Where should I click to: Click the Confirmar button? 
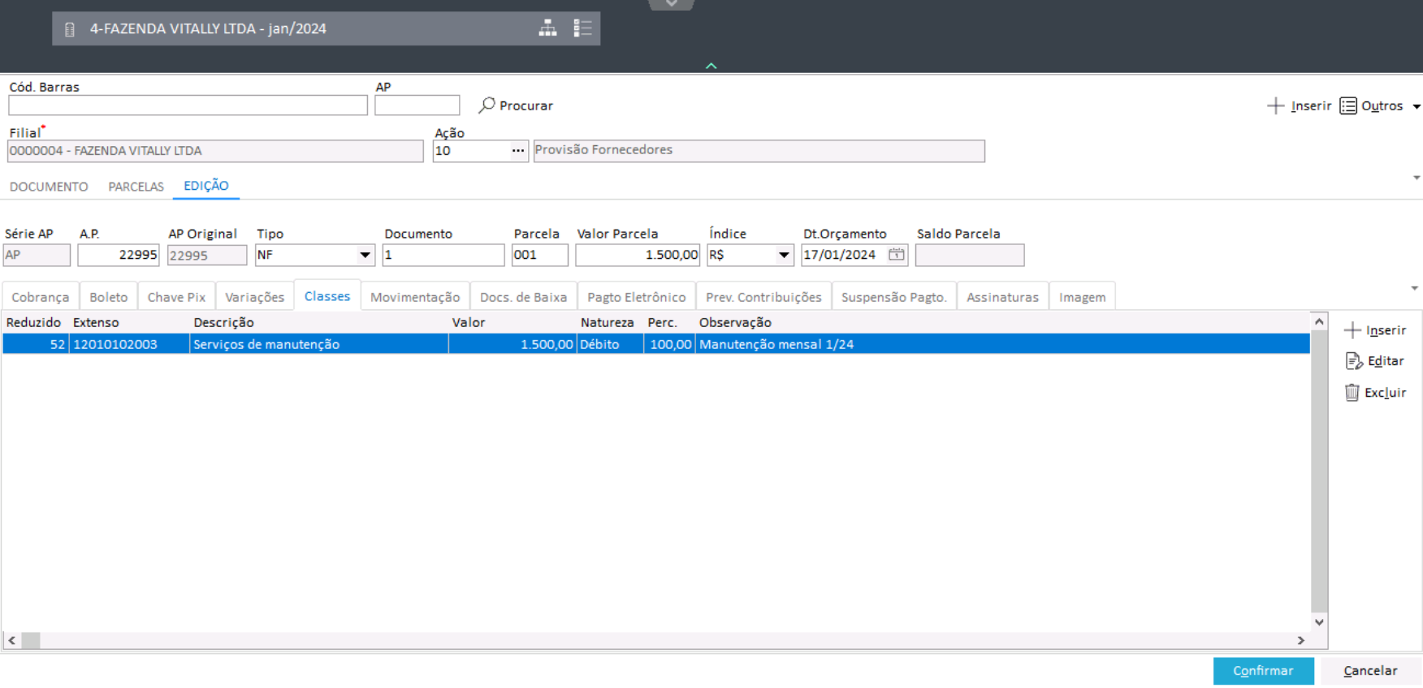point(1262,671)
